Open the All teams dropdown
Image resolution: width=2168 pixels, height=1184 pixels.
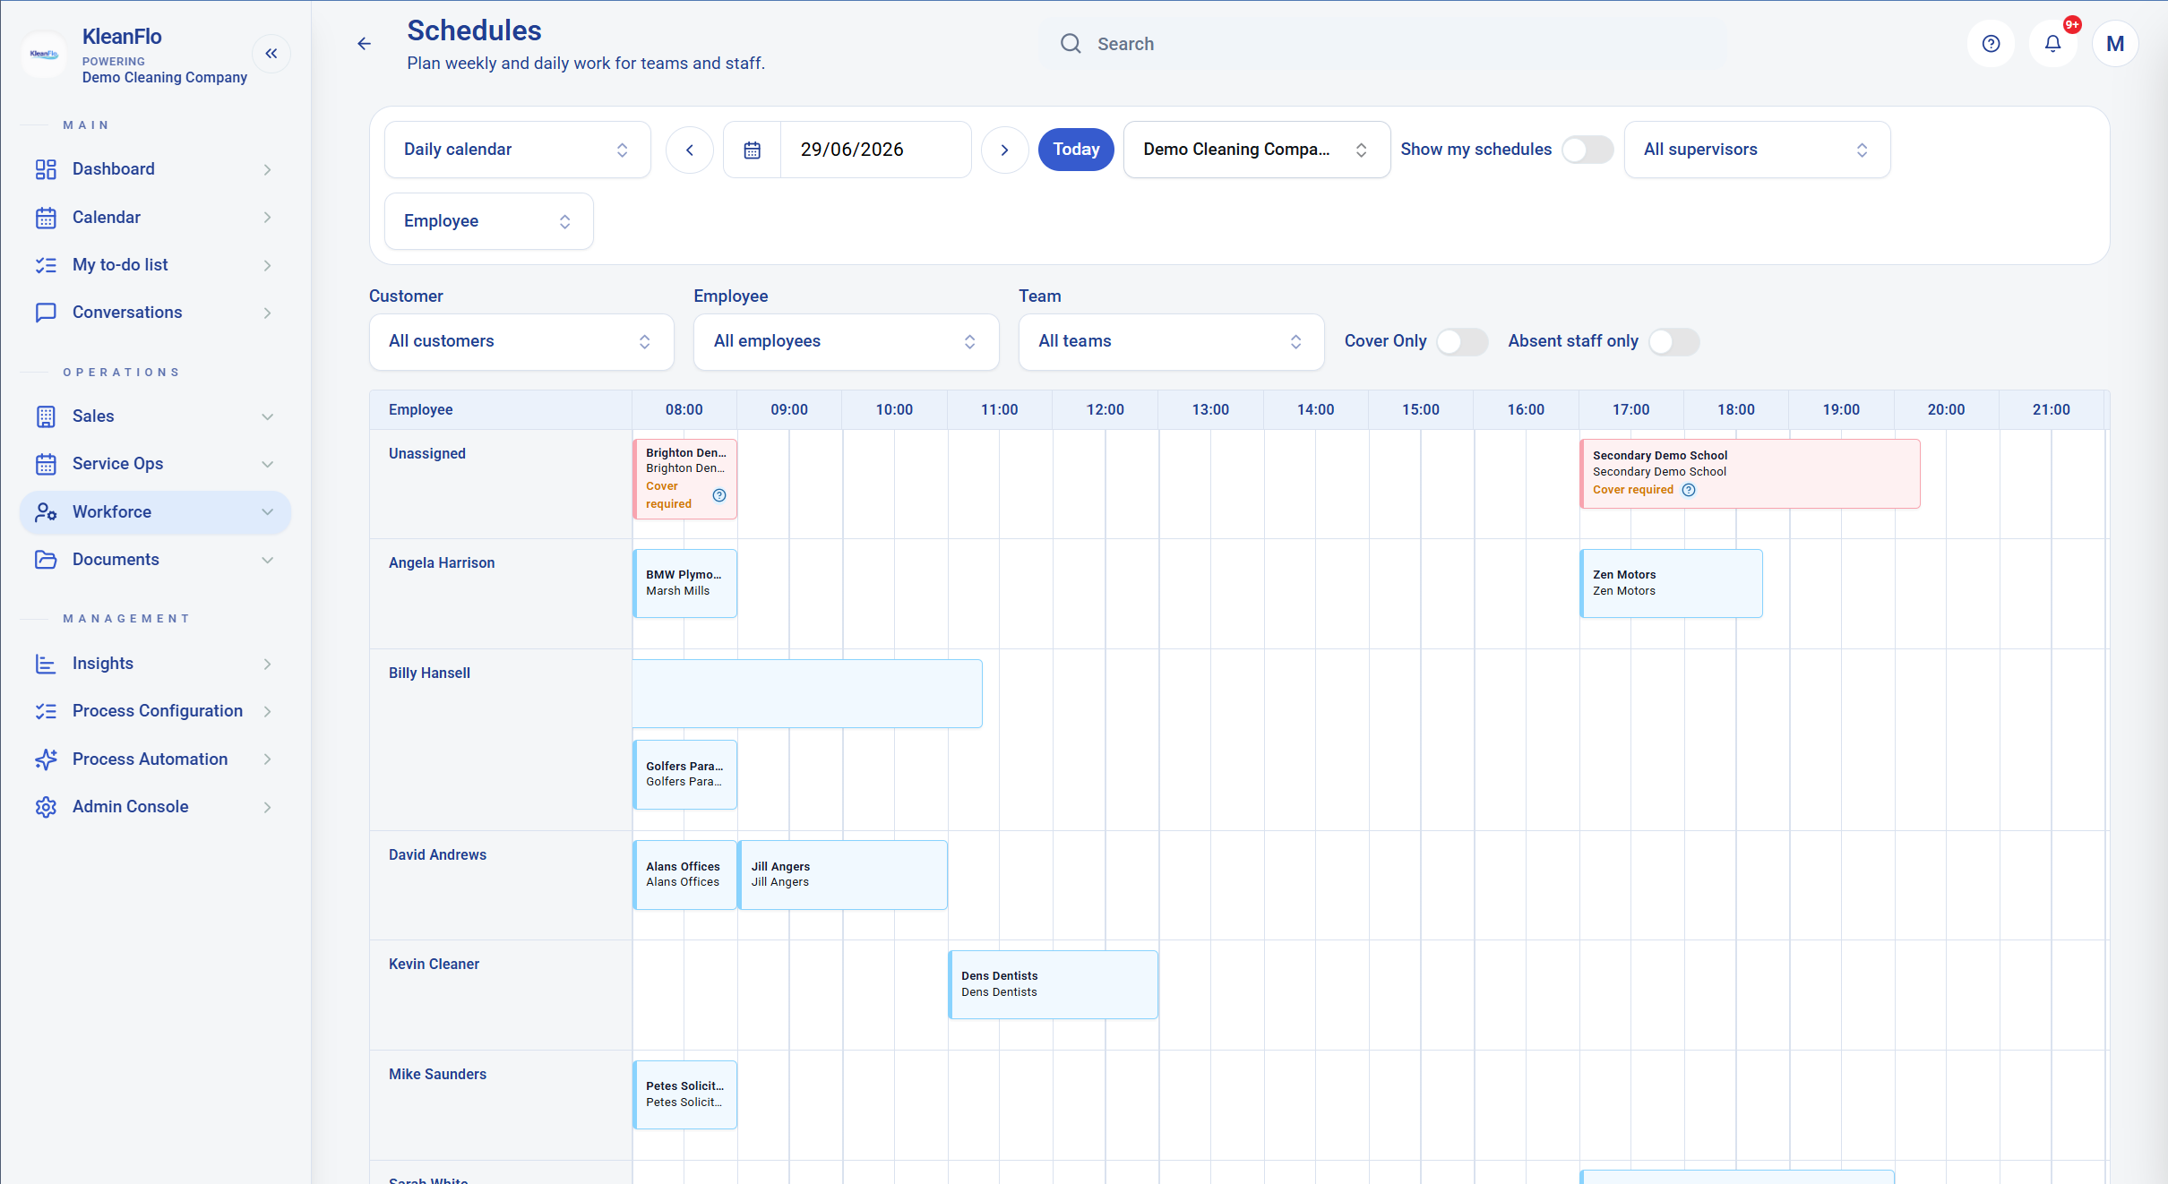[x=1171, y=341]
